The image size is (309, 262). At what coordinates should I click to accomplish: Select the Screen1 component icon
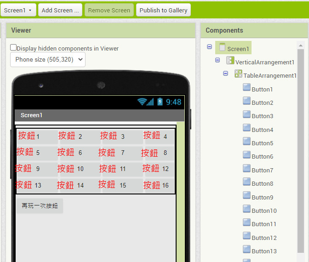[222, 47]
